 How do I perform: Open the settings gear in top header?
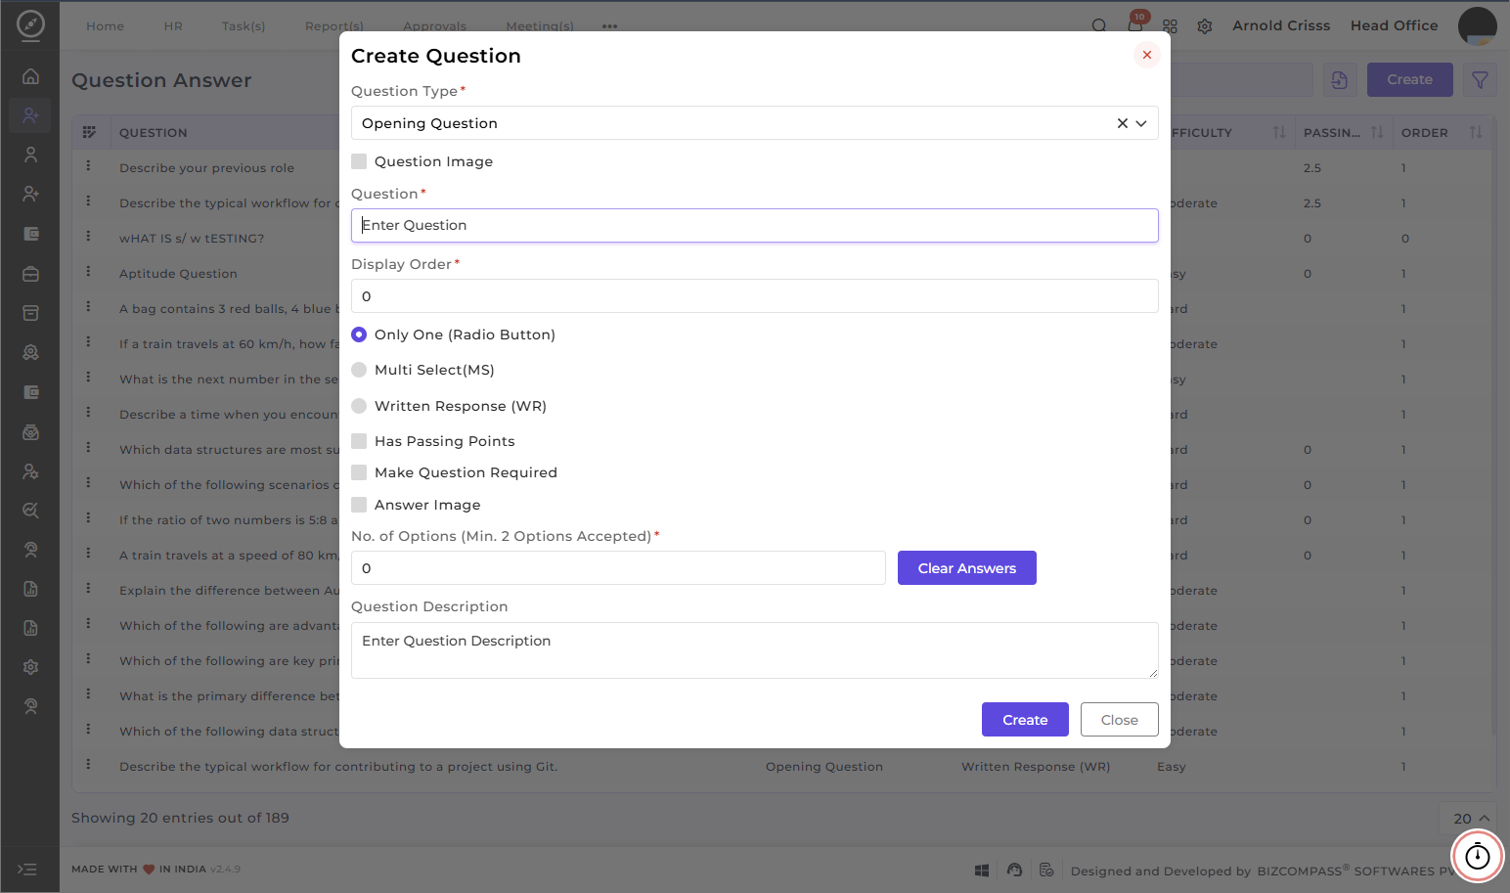click(1205, 26)
